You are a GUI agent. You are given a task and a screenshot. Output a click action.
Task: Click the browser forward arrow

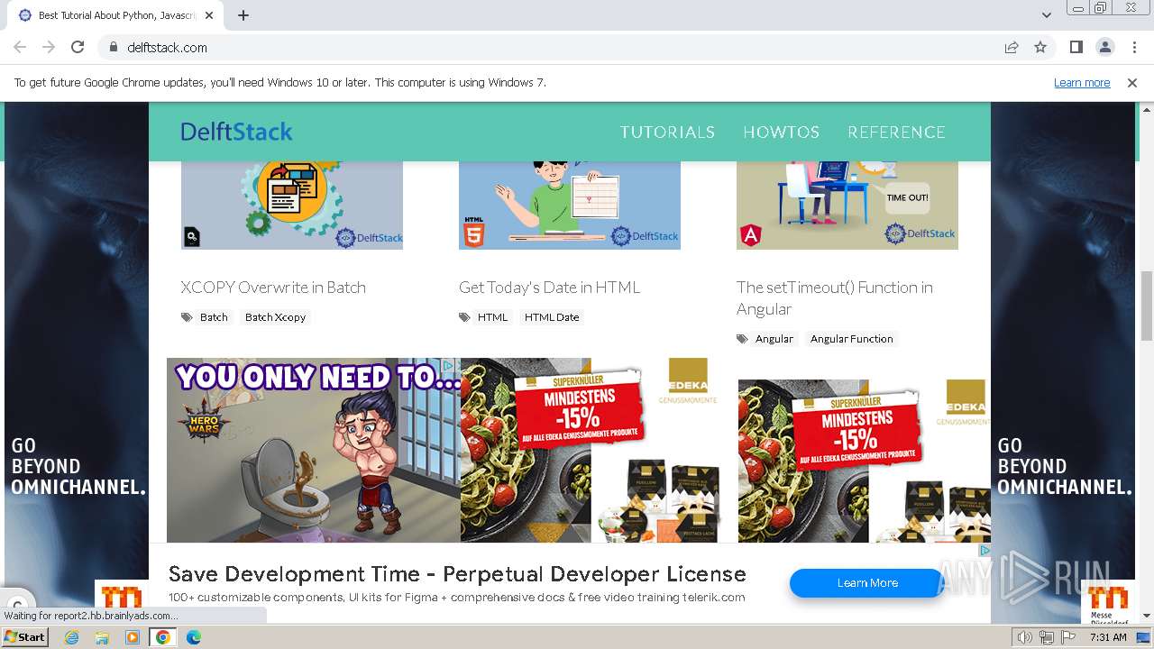pos(49,47)
